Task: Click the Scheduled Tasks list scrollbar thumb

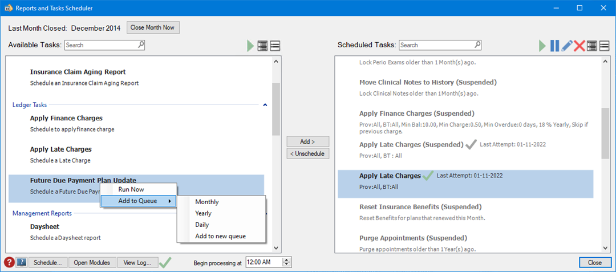Action: click(x=605, y=133)
